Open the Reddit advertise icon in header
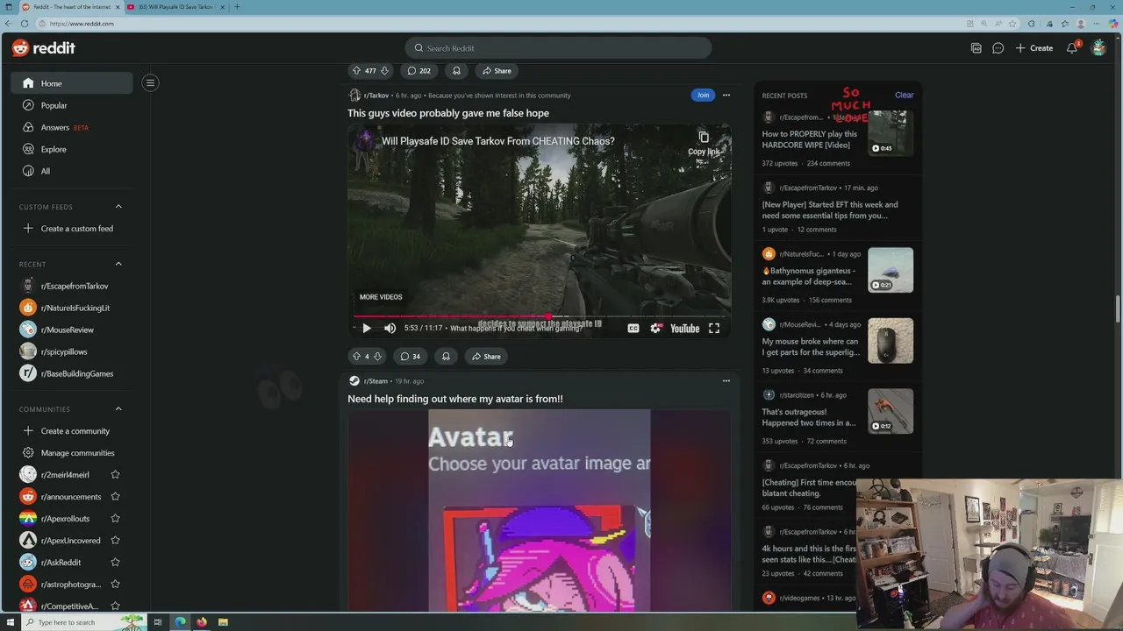 point(976,48)
